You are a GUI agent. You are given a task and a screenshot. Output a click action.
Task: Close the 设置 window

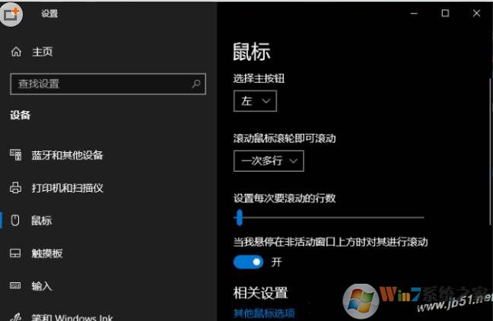coord(476,13)
